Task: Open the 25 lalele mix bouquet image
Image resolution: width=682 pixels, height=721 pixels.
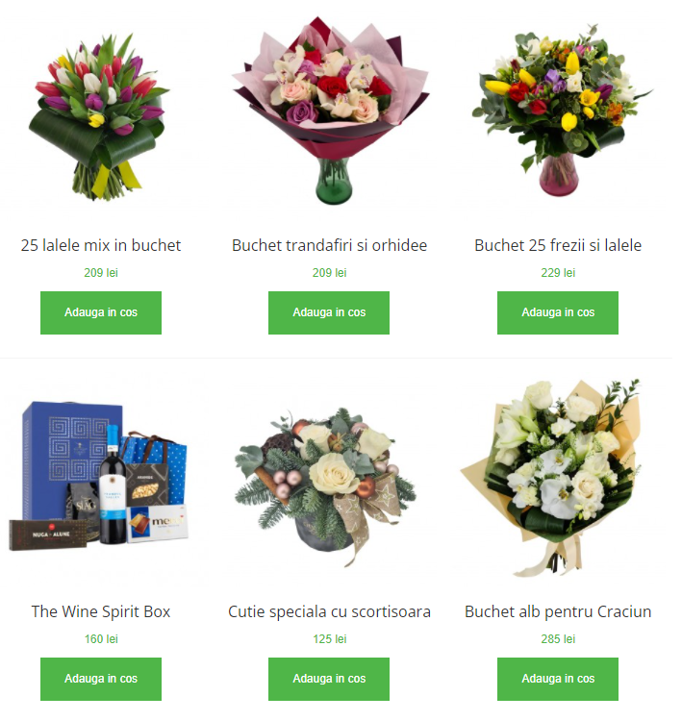Action: pos(101,117)
